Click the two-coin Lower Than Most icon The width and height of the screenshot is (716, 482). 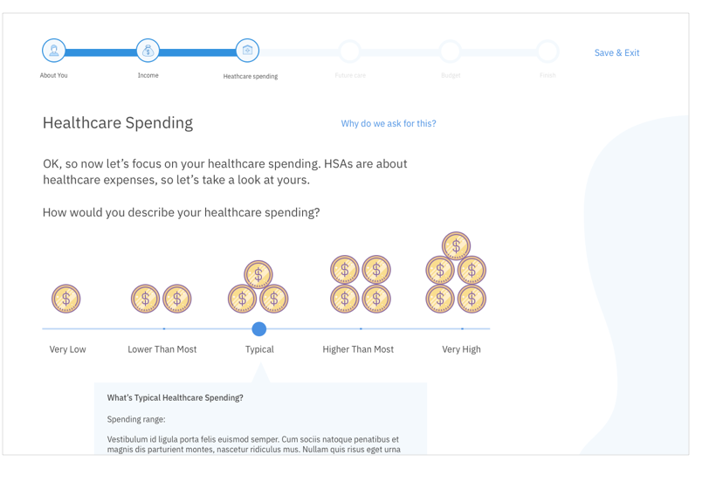pyautogui.click(x=162, y=299)
